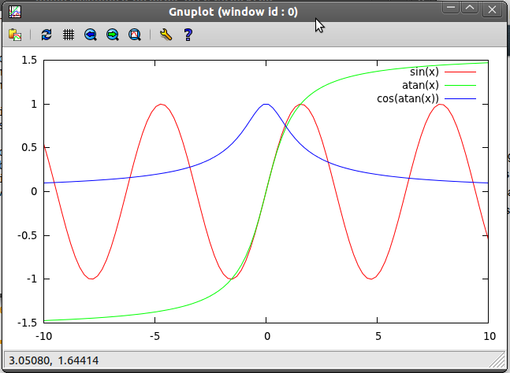This screenshot has height=373, width=510.
Task: Toggle sin(x) curve via legend entry
Action: tap(424, 72)
